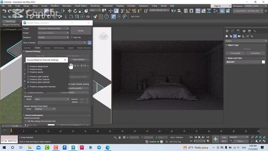The image size is (268, 151).
Task: Click the white color swatch under Scene Environment
Action: click(x=51, y=125)
